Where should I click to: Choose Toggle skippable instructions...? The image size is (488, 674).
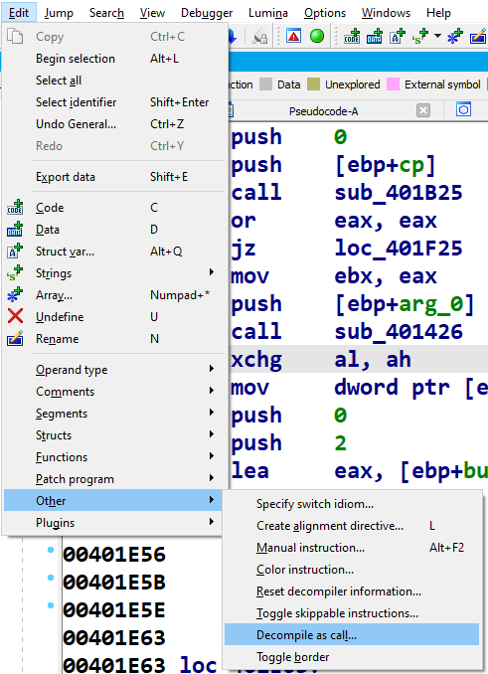coord(352,613)
